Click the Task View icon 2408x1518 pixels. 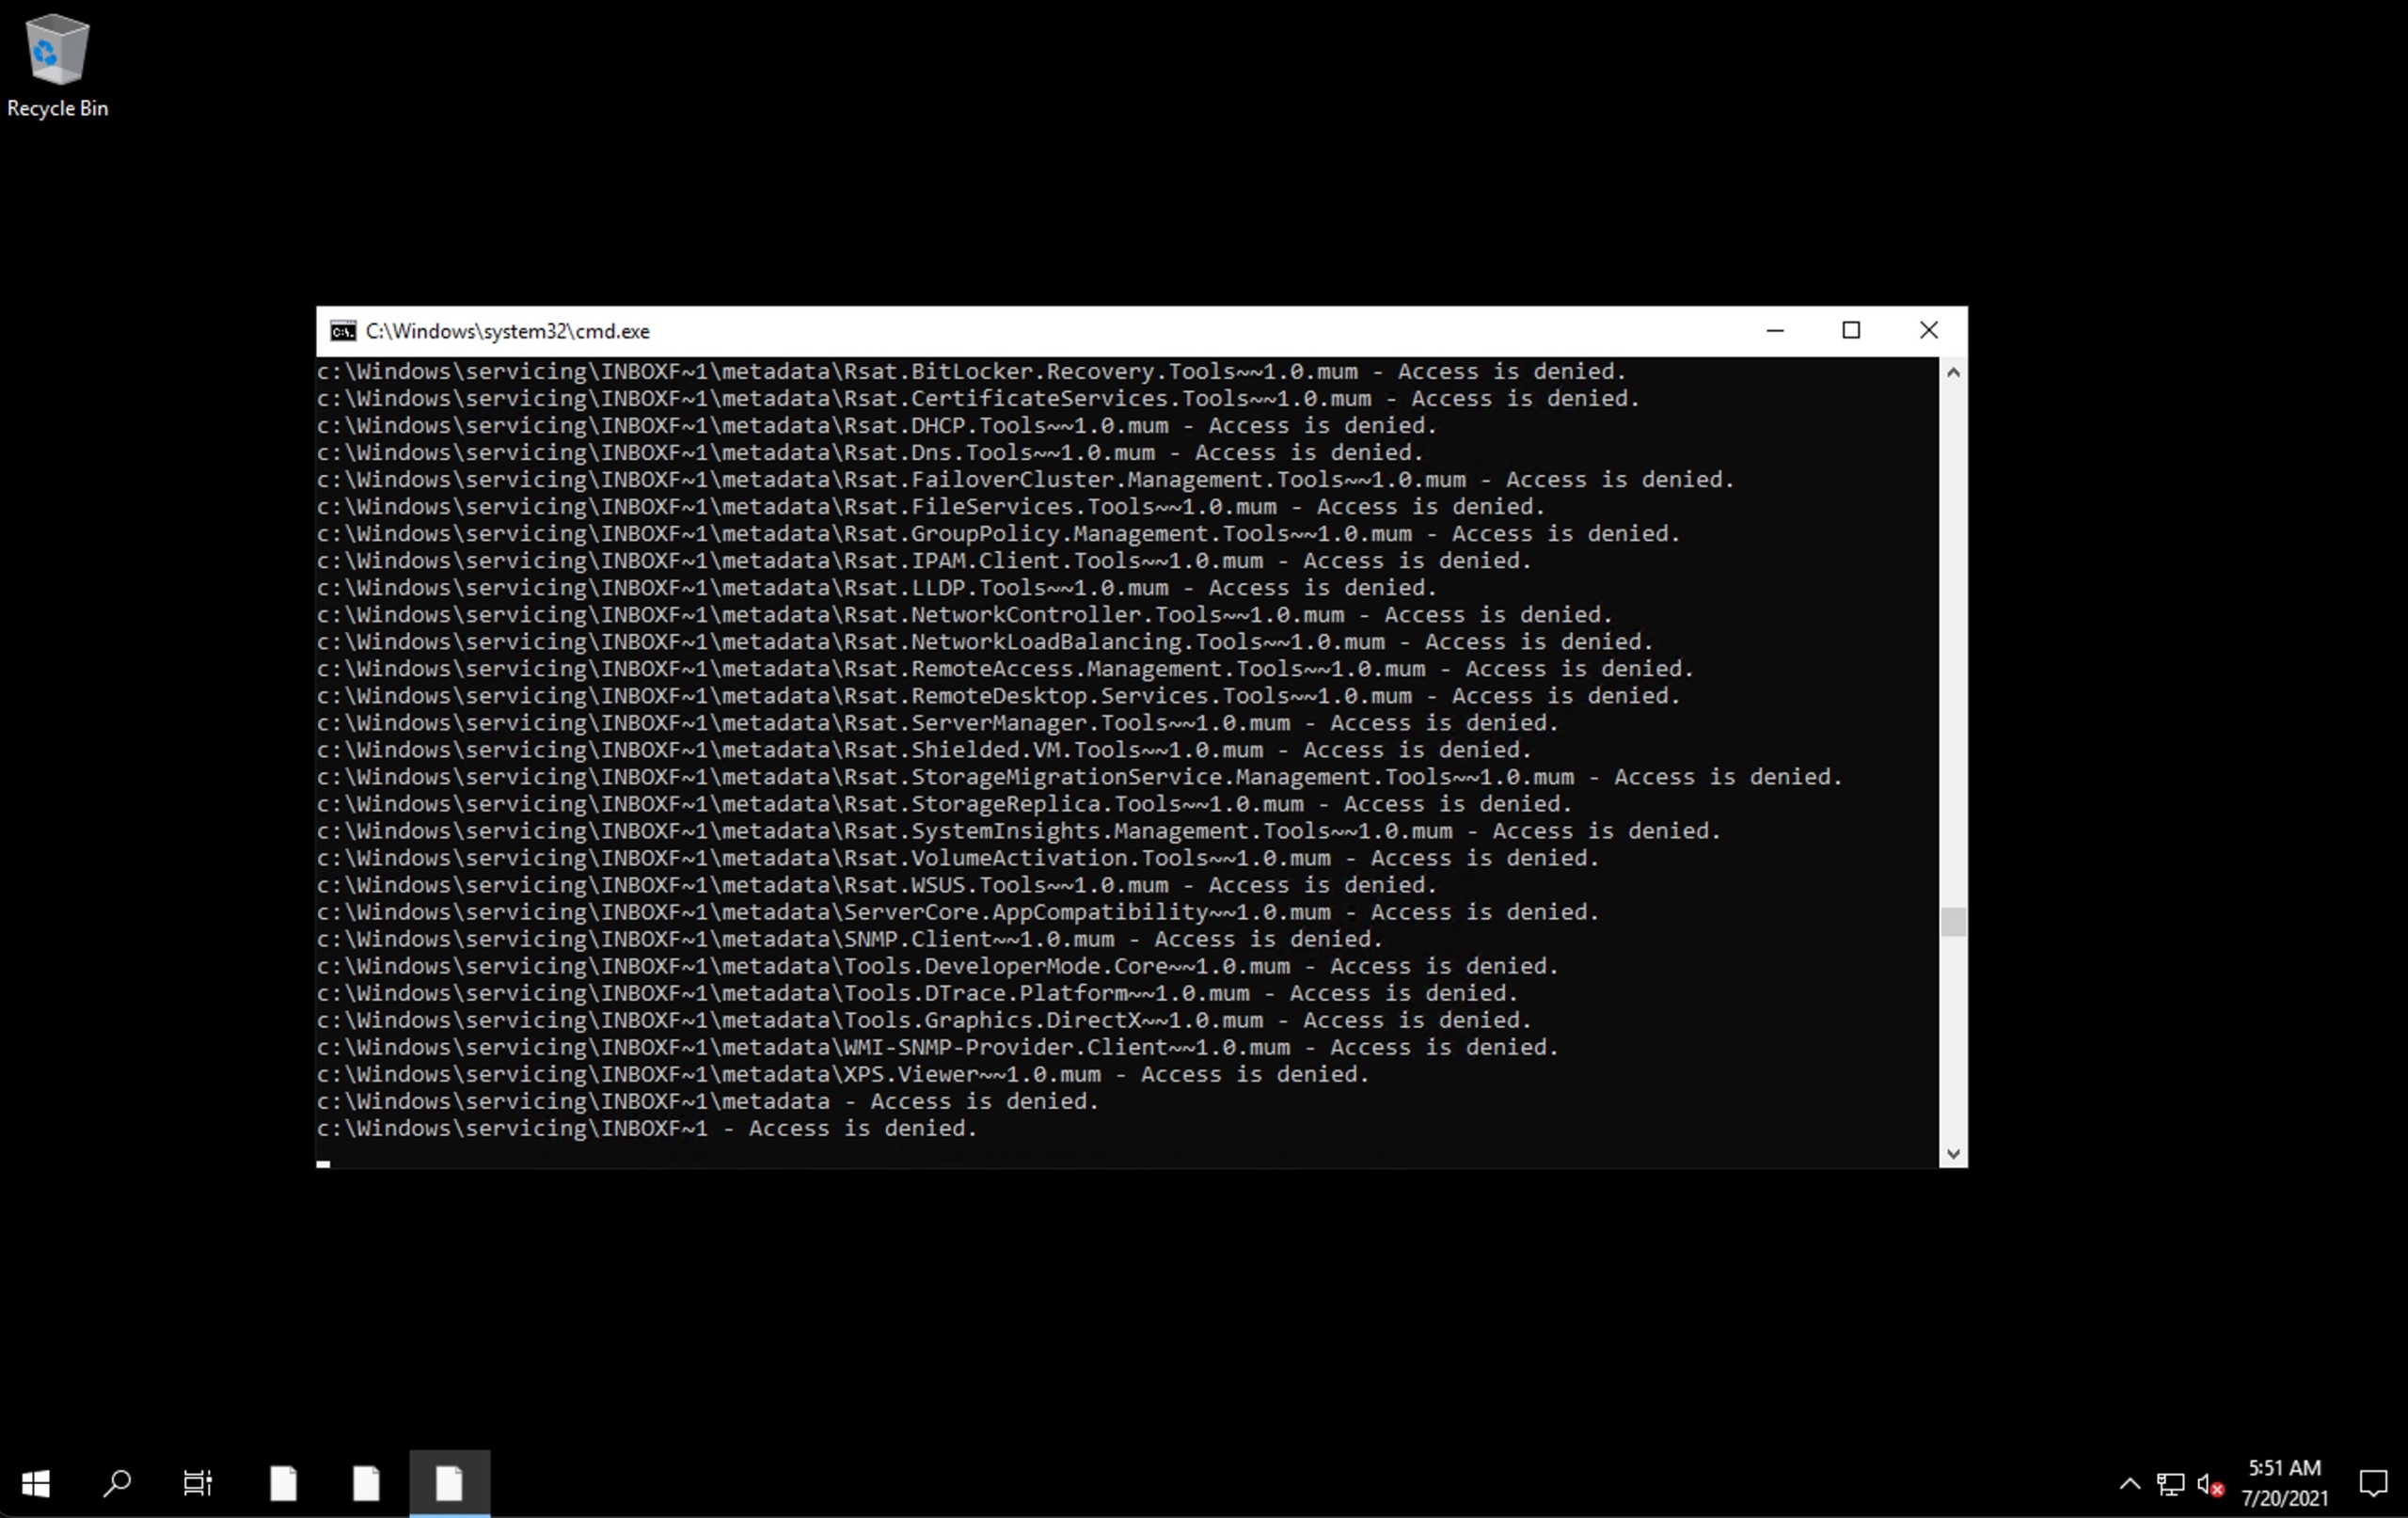[198, 1483]
